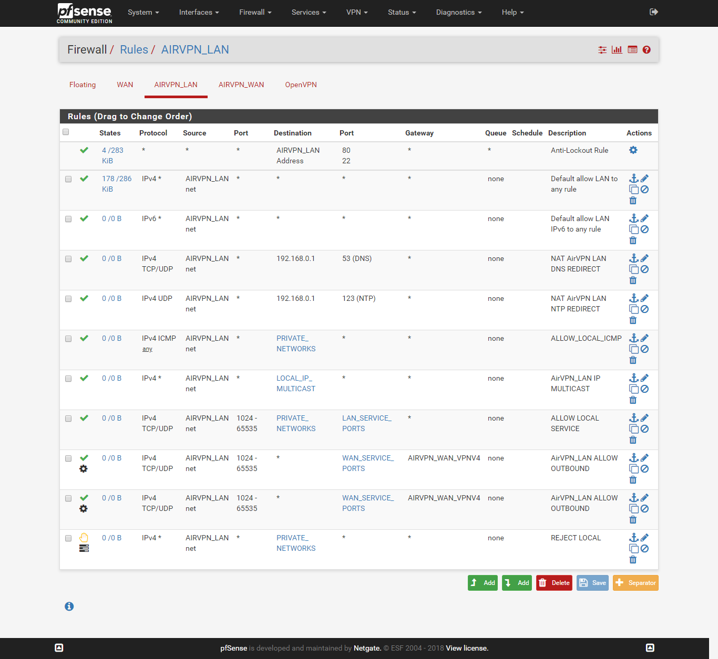Open the LAN_SERVICE_PORTS alias link
Viewport: 718px width, 659px height.
[367, 423]
